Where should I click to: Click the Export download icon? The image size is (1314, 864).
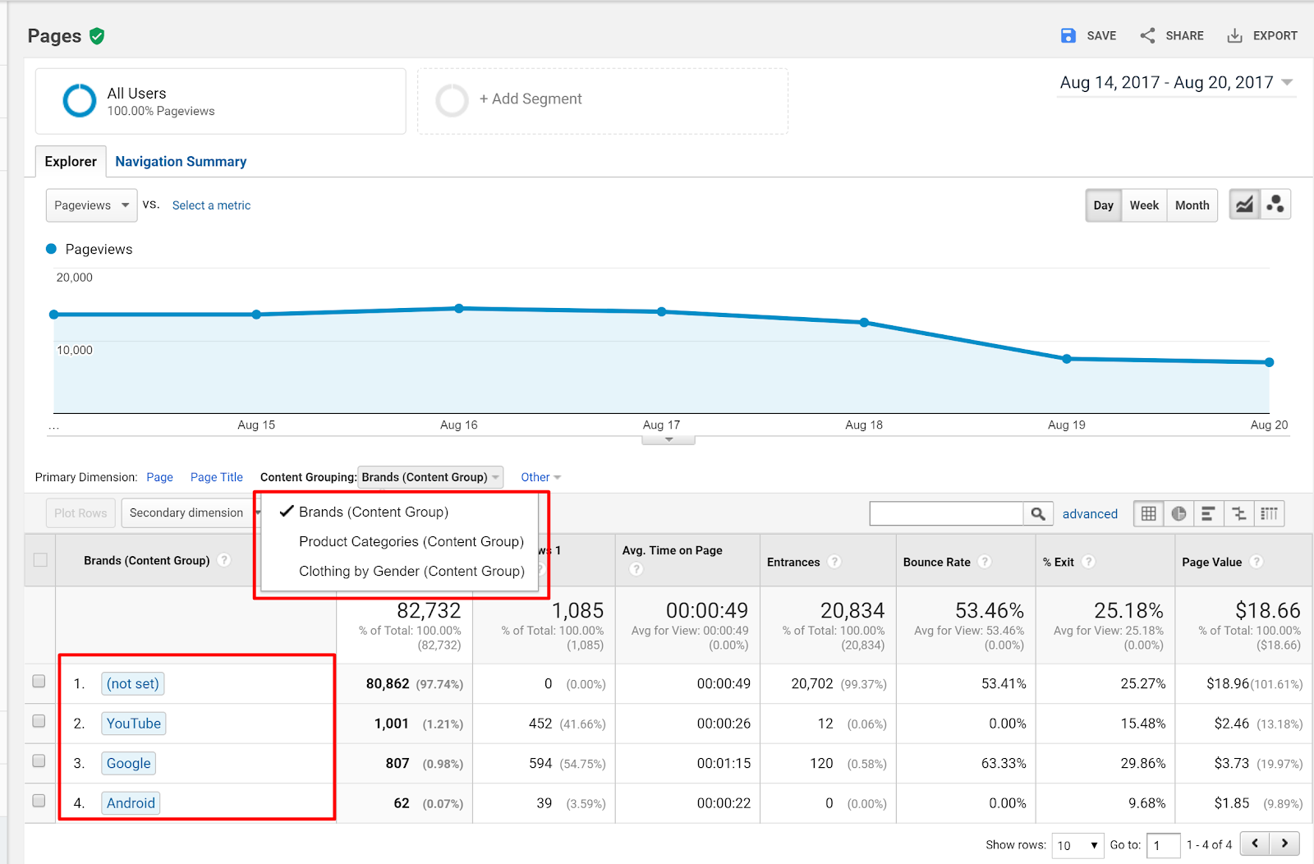pyautogui.click(x=1234, y=35)
